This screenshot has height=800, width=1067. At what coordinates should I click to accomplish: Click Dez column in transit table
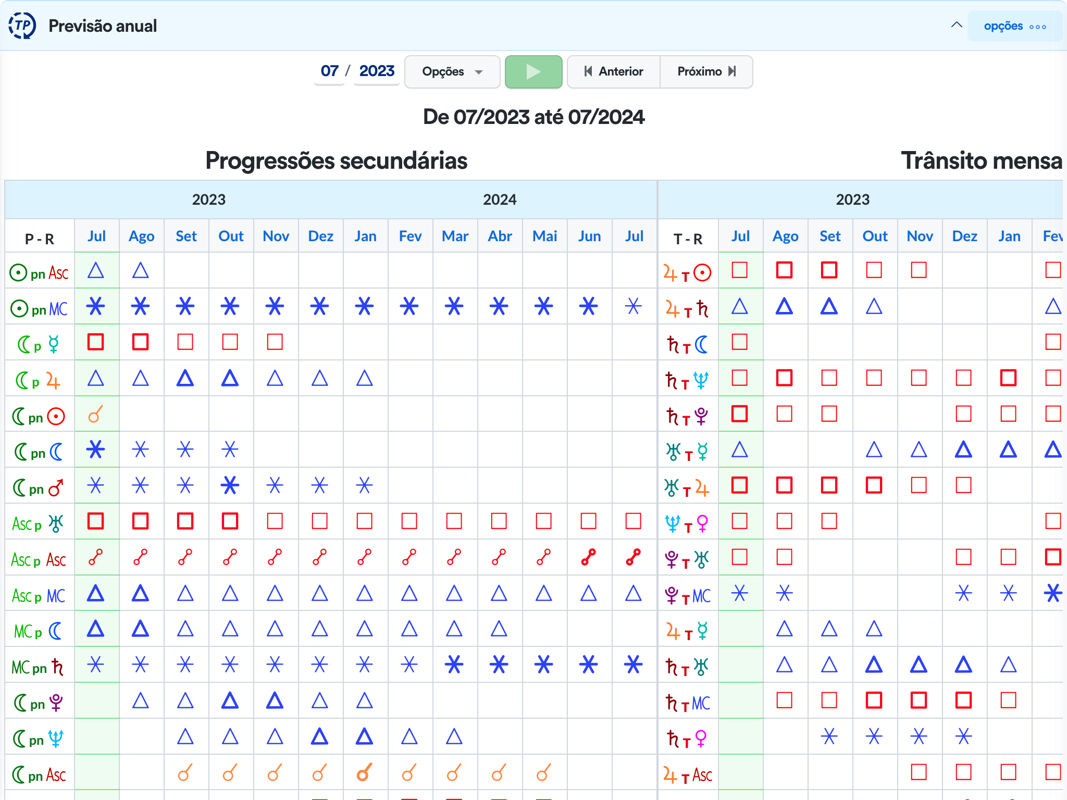[964, 236]
